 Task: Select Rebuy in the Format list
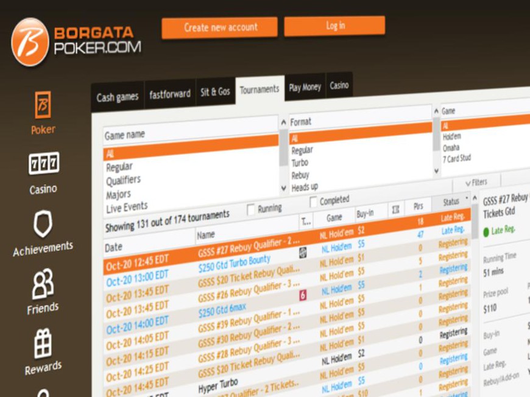coord(300,175)
